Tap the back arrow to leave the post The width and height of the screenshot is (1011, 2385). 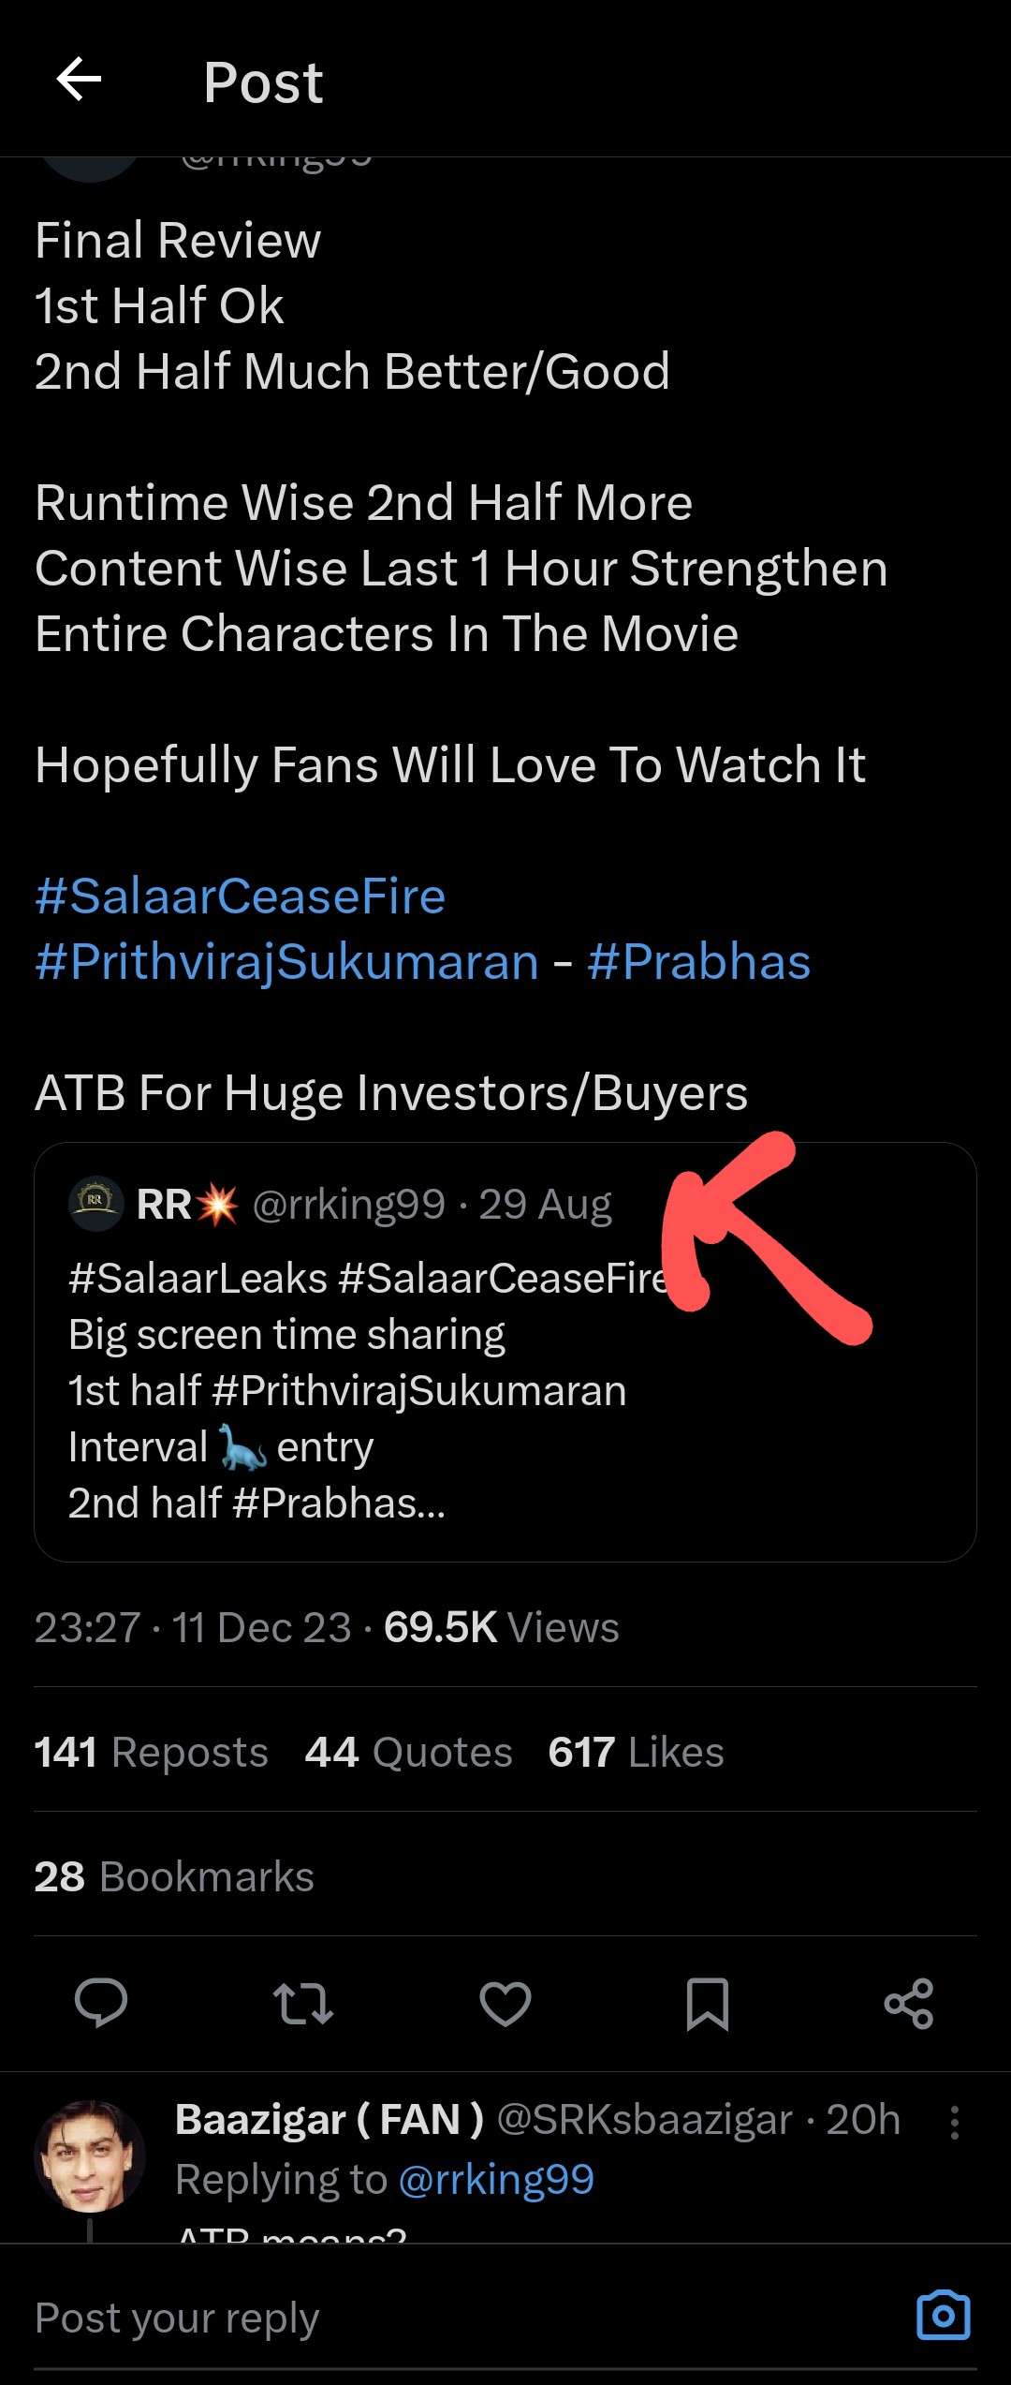pyautogui.click(x=79, y=80)
